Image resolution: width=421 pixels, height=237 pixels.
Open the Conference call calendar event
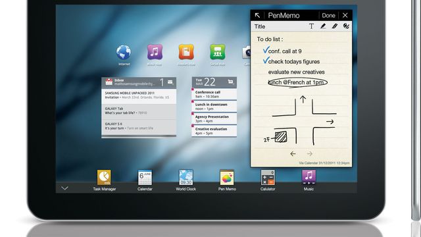pyautogui.click(x=214, y=94)
